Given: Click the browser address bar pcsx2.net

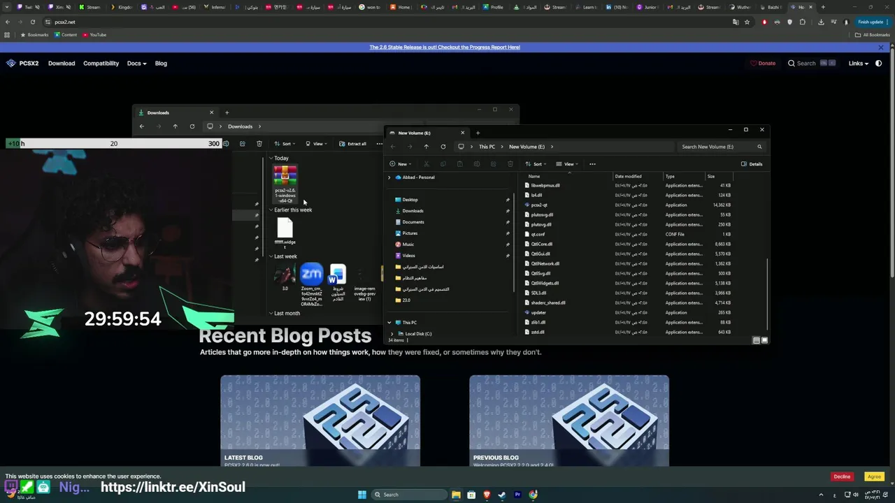Looking at the screenshot, I should click(x=65, y=22).
